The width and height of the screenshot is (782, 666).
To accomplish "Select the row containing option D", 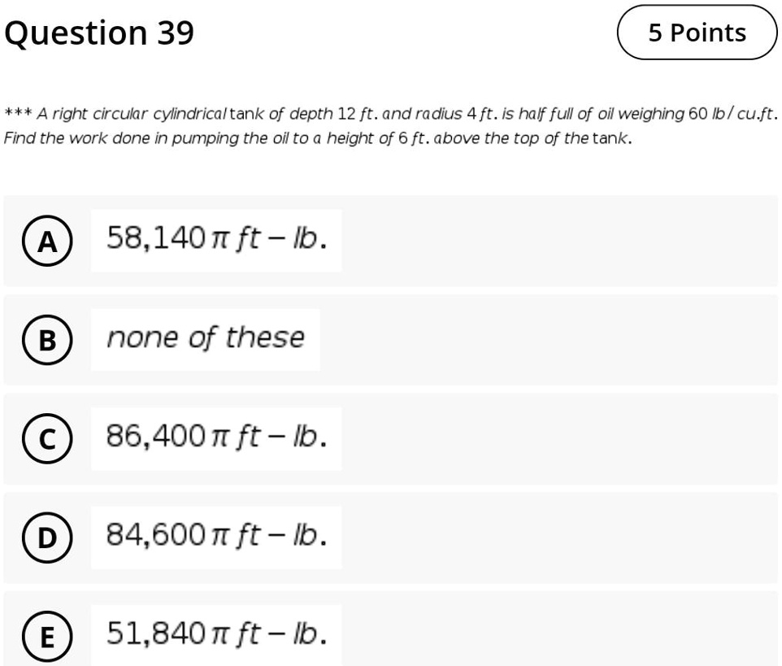I will [390, 537].
